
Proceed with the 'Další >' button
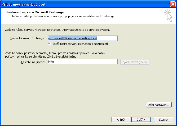pos(141,120)
